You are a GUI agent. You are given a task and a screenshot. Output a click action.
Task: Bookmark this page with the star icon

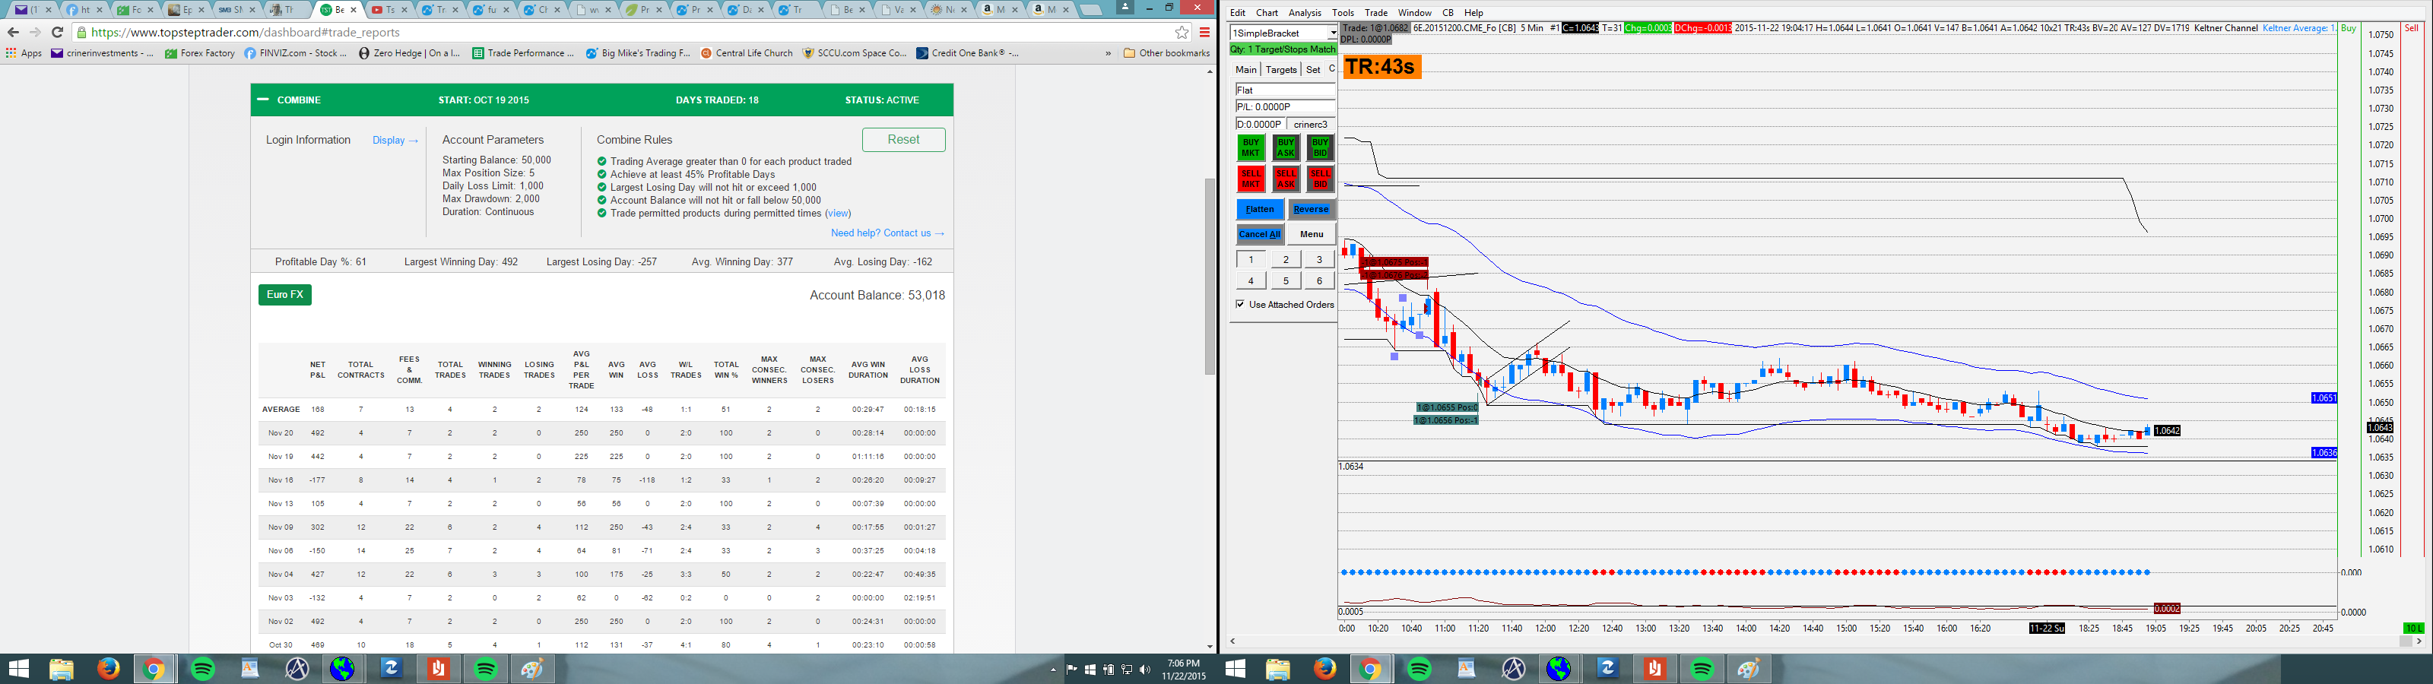click(1182, 32)
